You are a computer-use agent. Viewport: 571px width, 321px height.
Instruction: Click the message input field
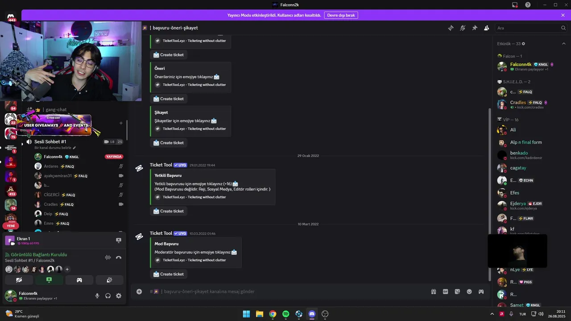(x=285, y=292)
